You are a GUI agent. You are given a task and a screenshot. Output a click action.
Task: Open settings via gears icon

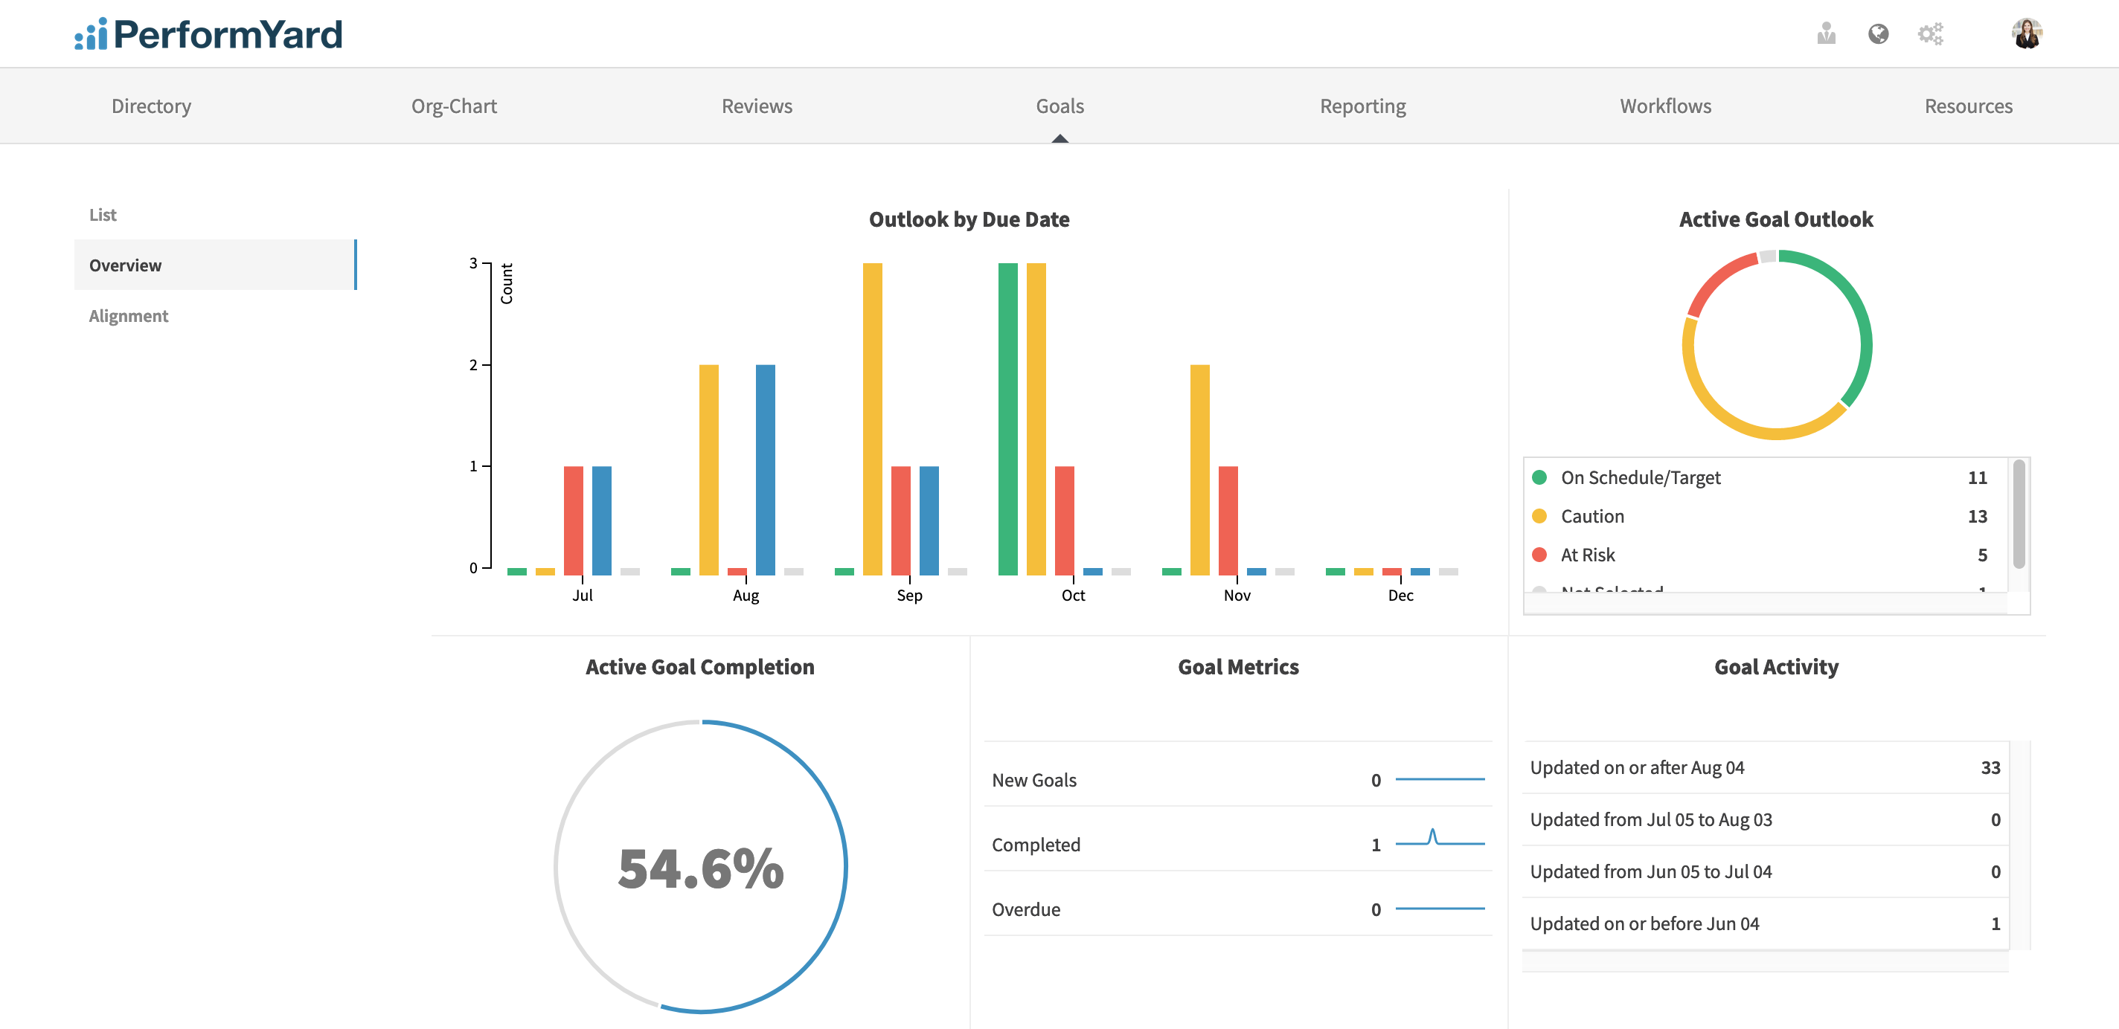coord(1929,33)
